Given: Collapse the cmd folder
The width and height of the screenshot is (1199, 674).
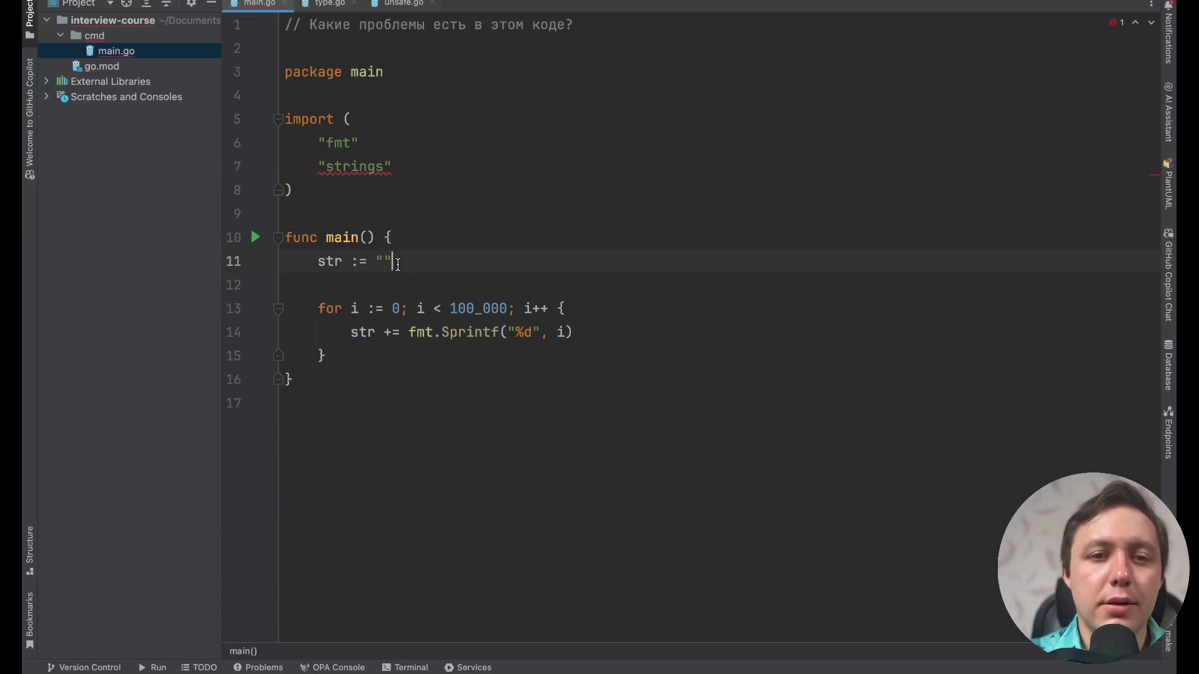Looking at the screenshot, I should coord(61,36).
